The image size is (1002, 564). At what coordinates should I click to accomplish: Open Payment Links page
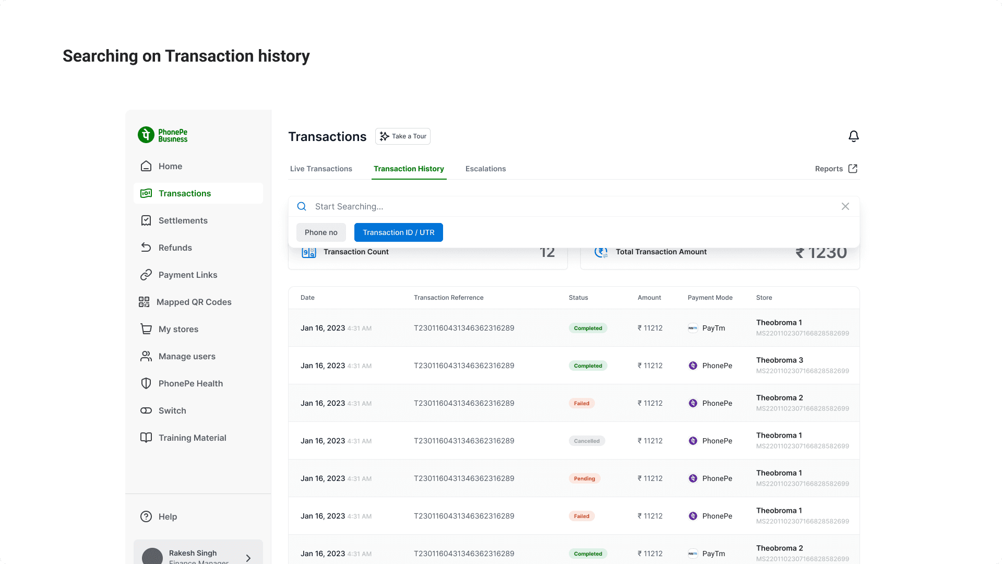coord(187,275)
